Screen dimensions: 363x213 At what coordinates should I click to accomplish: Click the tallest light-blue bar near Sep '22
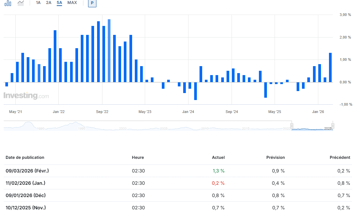tap(109, 51)
